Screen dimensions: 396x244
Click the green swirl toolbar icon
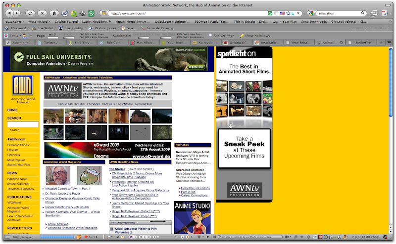pyautogui.click(x=74, y=14)
